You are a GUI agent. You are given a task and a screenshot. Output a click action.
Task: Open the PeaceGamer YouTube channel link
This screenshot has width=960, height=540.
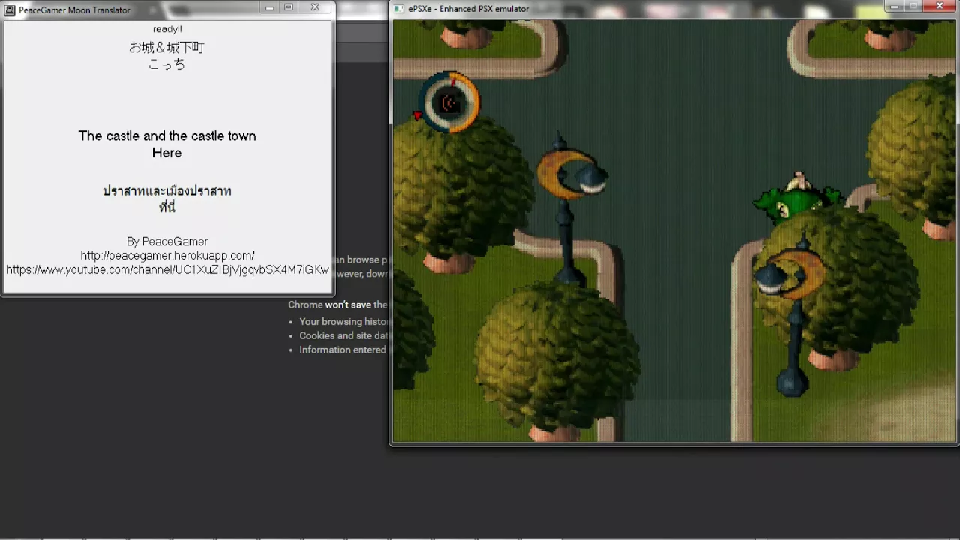coord(167,269)
